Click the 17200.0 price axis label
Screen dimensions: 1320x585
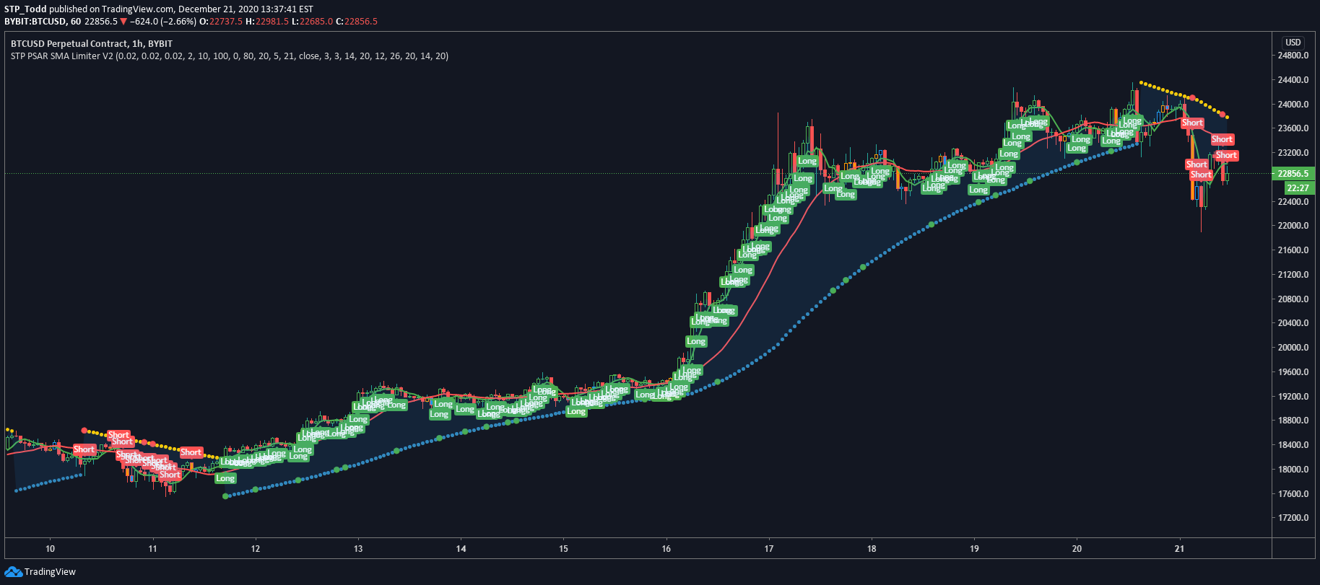[1293, 518]
